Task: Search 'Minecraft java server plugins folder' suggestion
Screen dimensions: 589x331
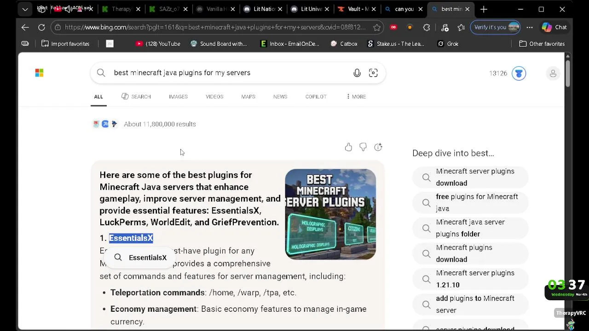Action: [470, 228]
